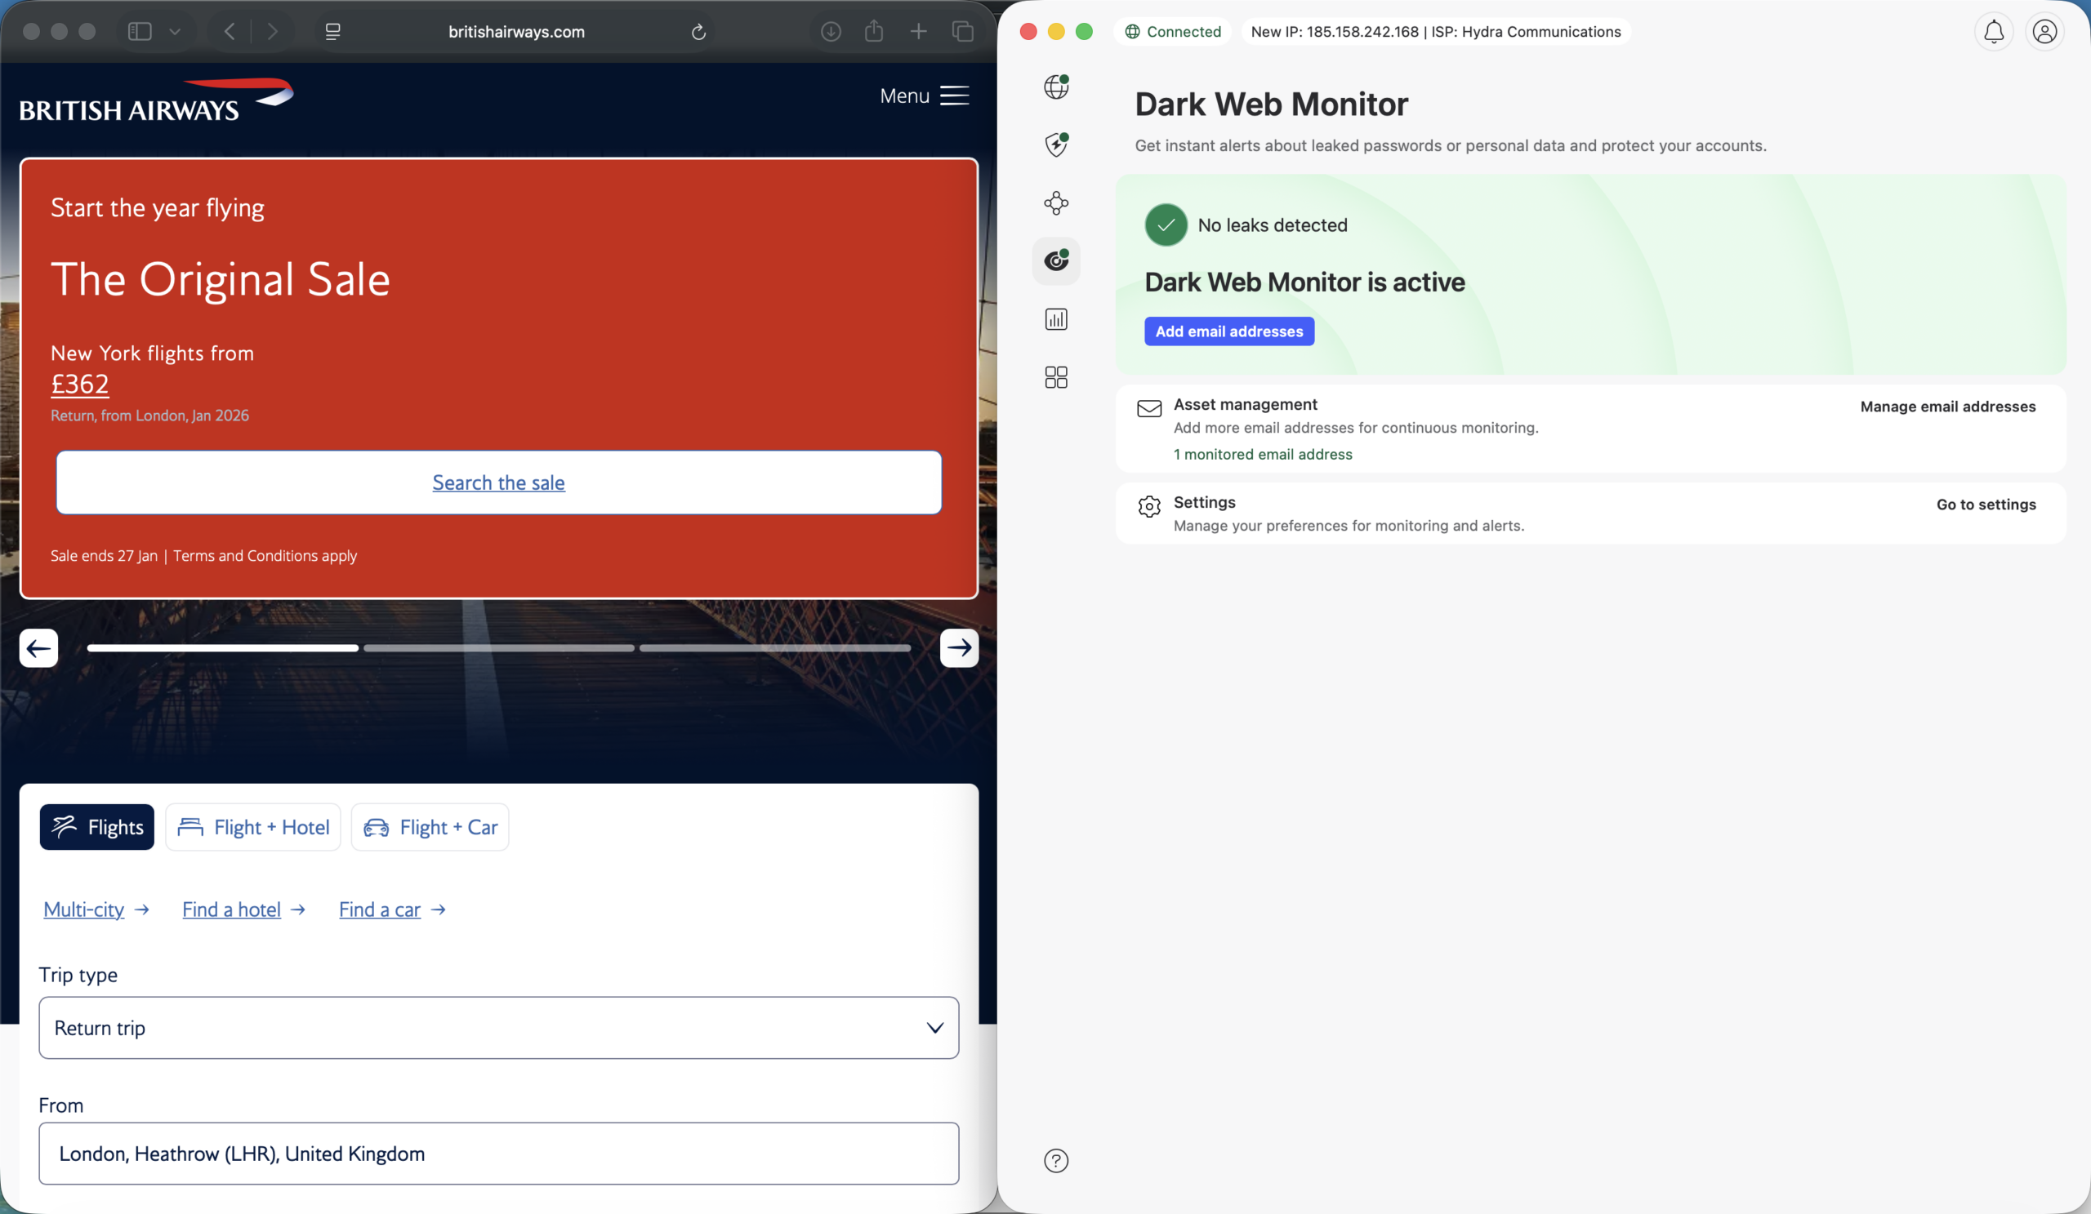
Task: Jump to first carousel slide indicator
Action: pos(222,647)
